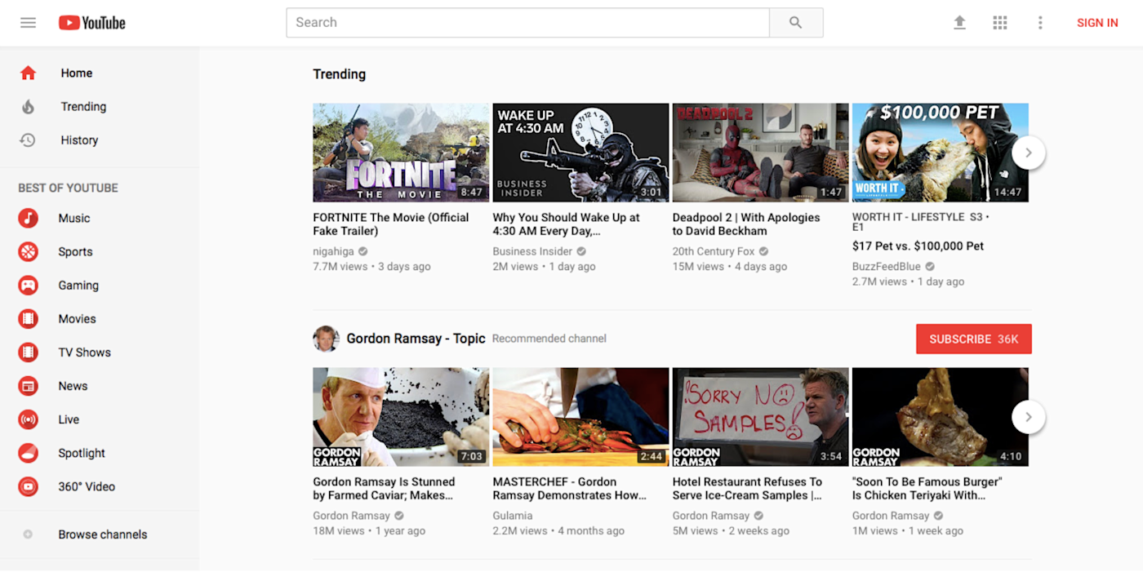Click the Music note icon

click(x=29, y=218)
